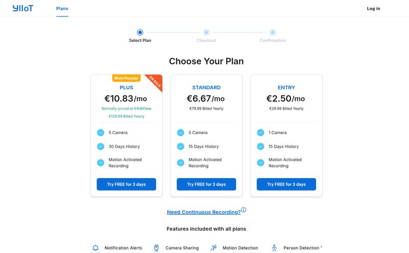This screenshot has width=409, height=253.
Task: Start free trial for the Plus plan
Action: point(126,184)
